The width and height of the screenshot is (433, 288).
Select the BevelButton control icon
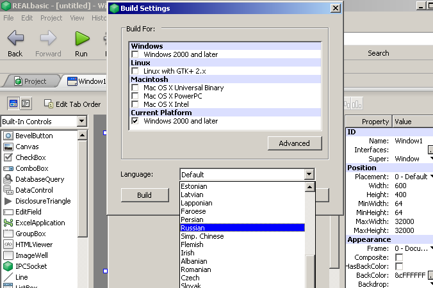[x=8, y=136]
